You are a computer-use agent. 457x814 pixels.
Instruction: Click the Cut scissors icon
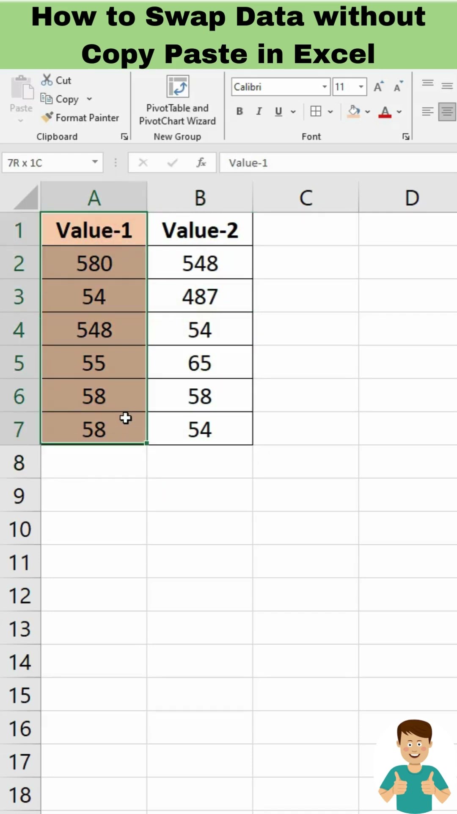point(47,80)
